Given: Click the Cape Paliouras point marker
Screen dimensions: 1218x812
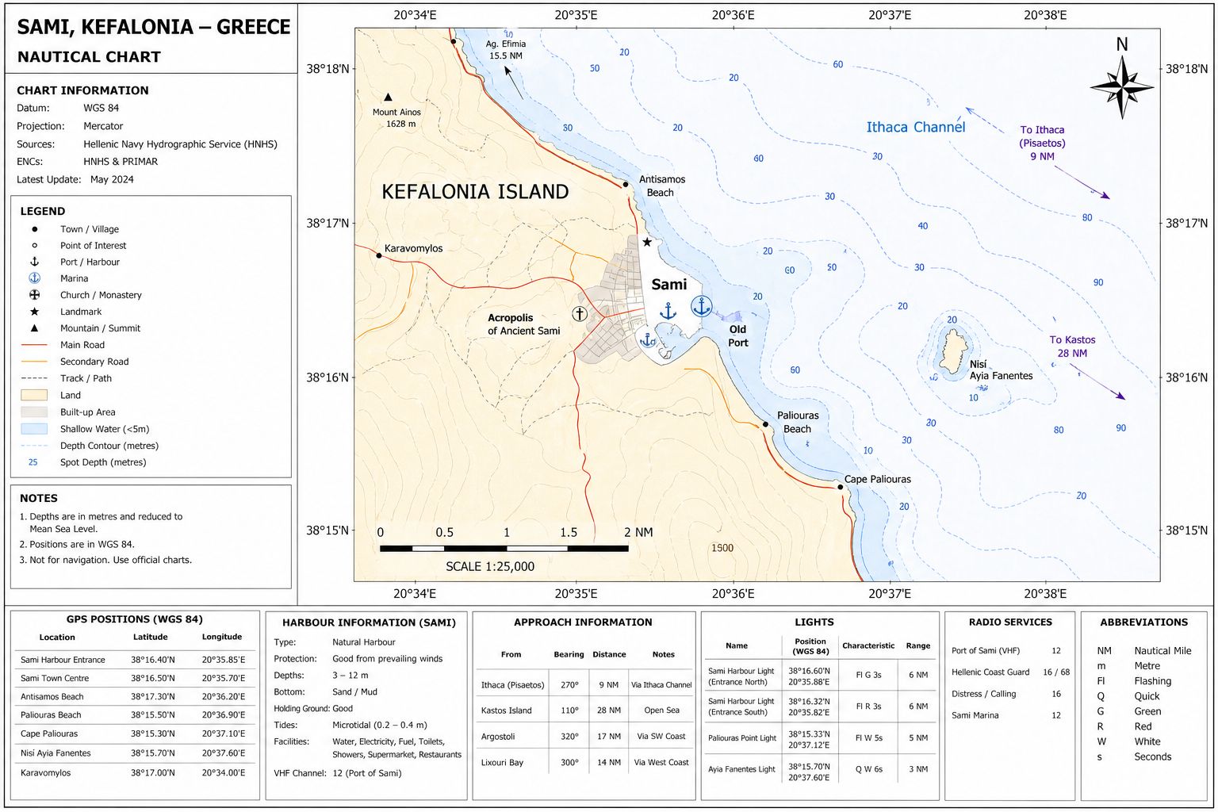Looking at the screenshot, I should tap(841, 486).
